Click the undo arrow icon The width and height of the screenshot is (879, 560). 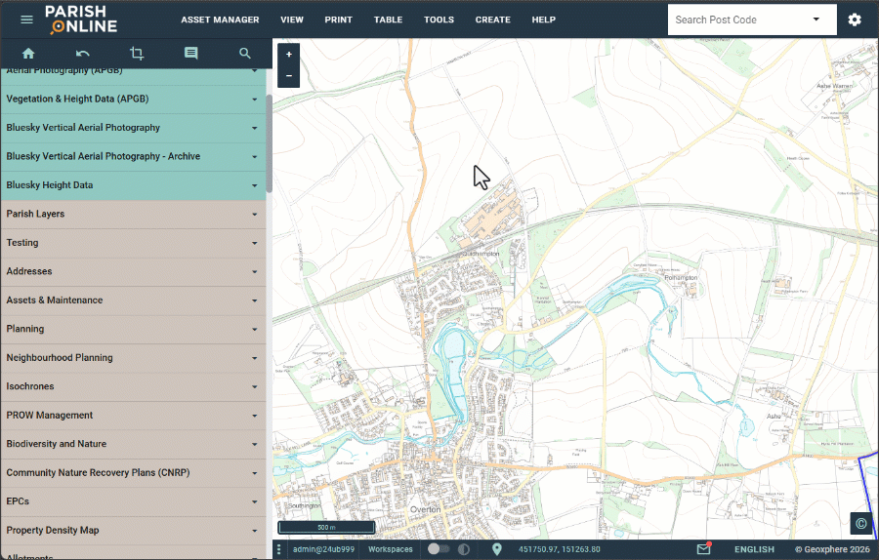tap(83, 54)
